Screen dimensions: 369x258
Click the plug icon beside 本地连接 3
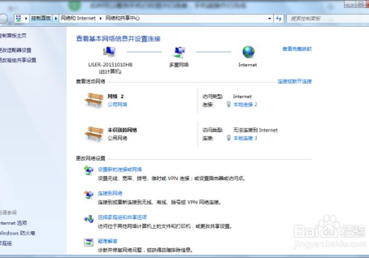228,138
